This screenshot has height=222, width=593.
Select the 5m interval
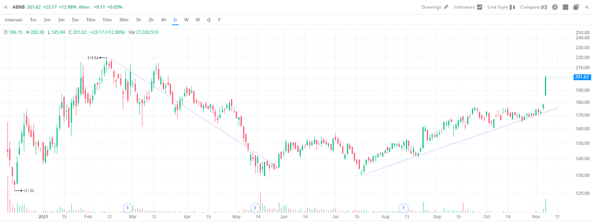pyautogui.click(x=75, y=20)
